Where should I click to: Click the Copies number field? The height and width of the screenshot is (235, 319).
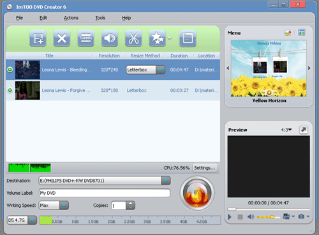click(x=119, y=206)
